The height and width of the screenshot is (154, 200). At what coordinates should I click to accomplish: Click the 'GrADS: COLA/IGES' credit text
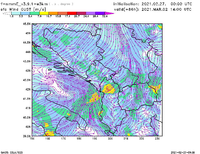coord(12,153)
